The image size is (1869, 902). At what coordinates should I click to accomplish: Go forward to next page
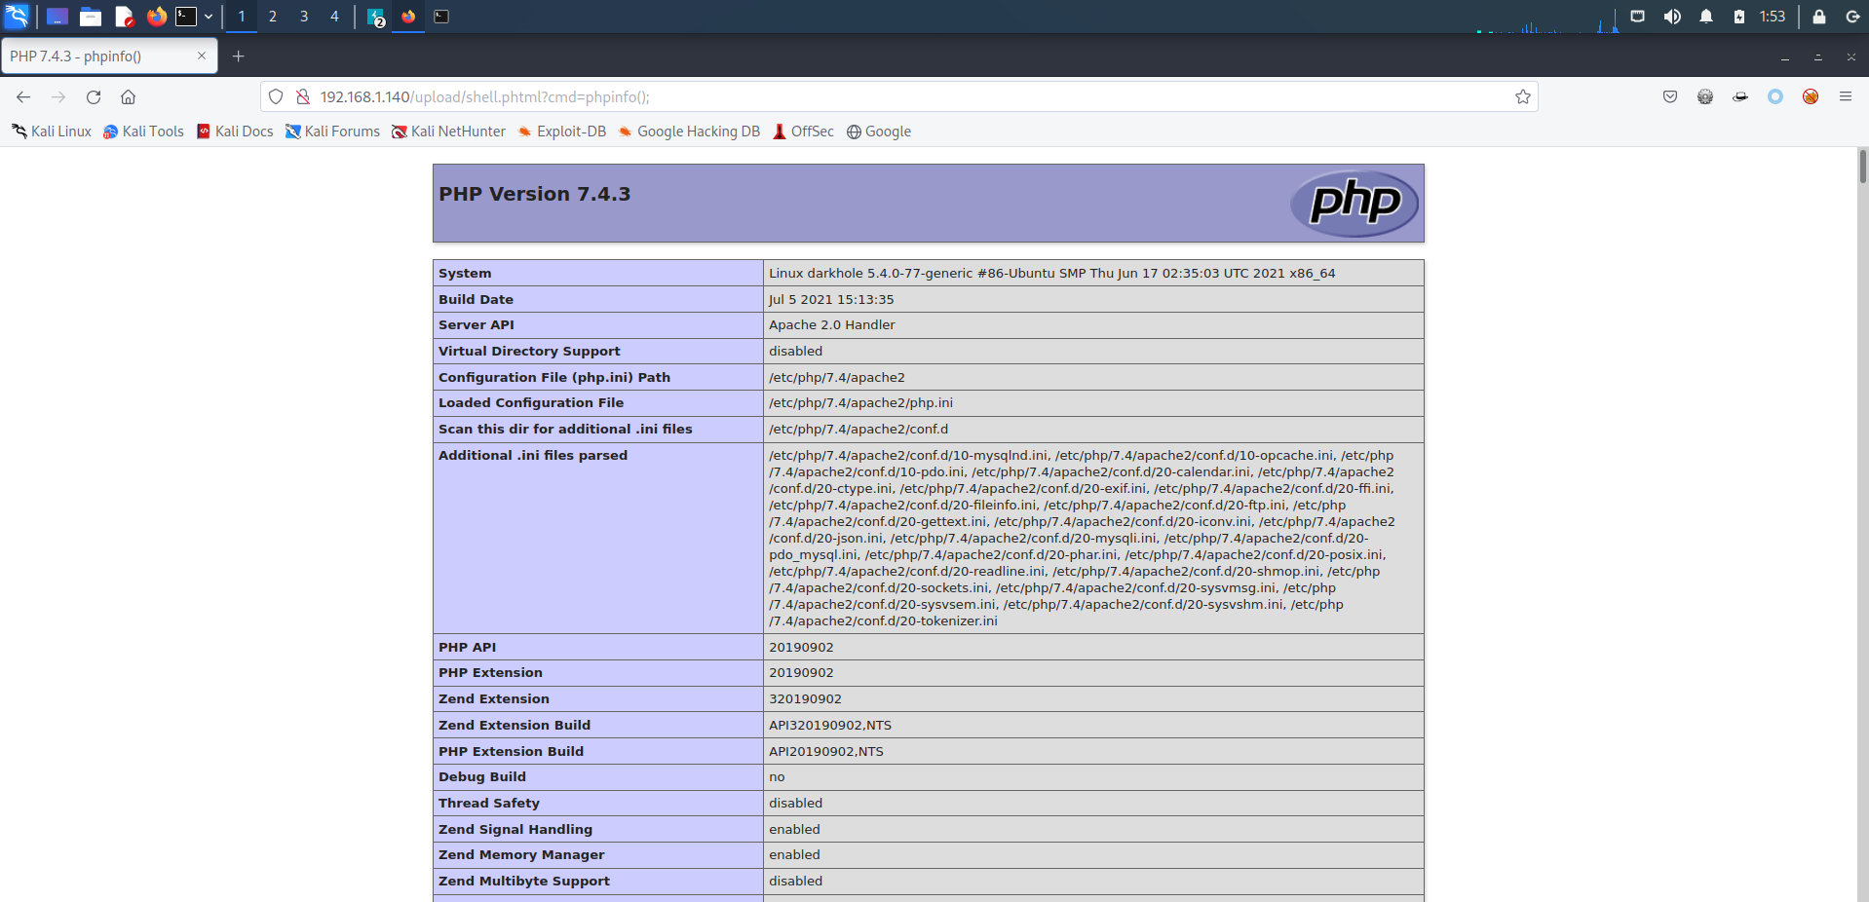(x=58, y=97)
